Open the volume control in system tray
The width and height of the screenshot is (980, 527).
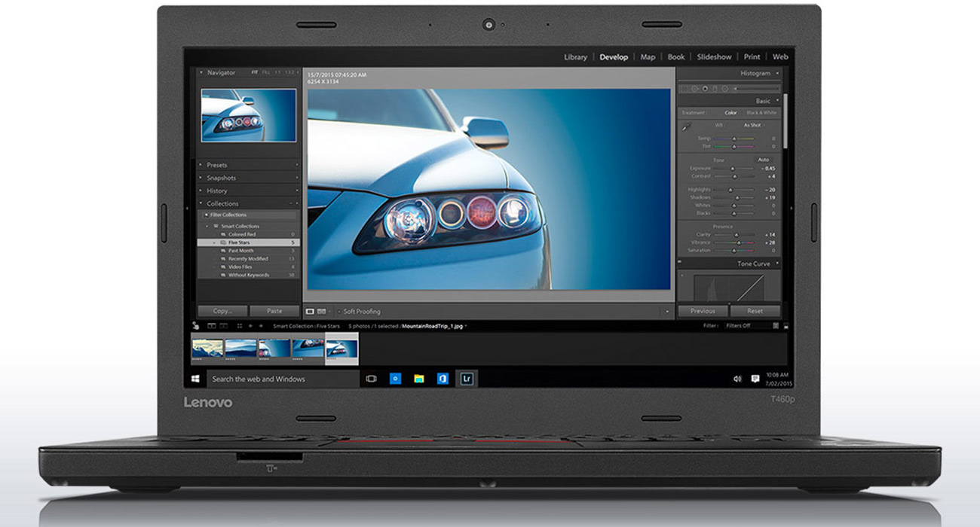[737, 379]
